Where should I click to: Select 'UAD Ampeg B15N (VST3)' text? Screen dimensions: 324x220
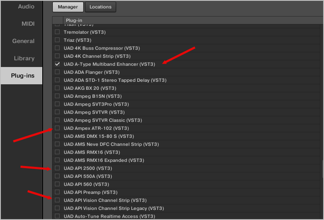pos(93,96)
